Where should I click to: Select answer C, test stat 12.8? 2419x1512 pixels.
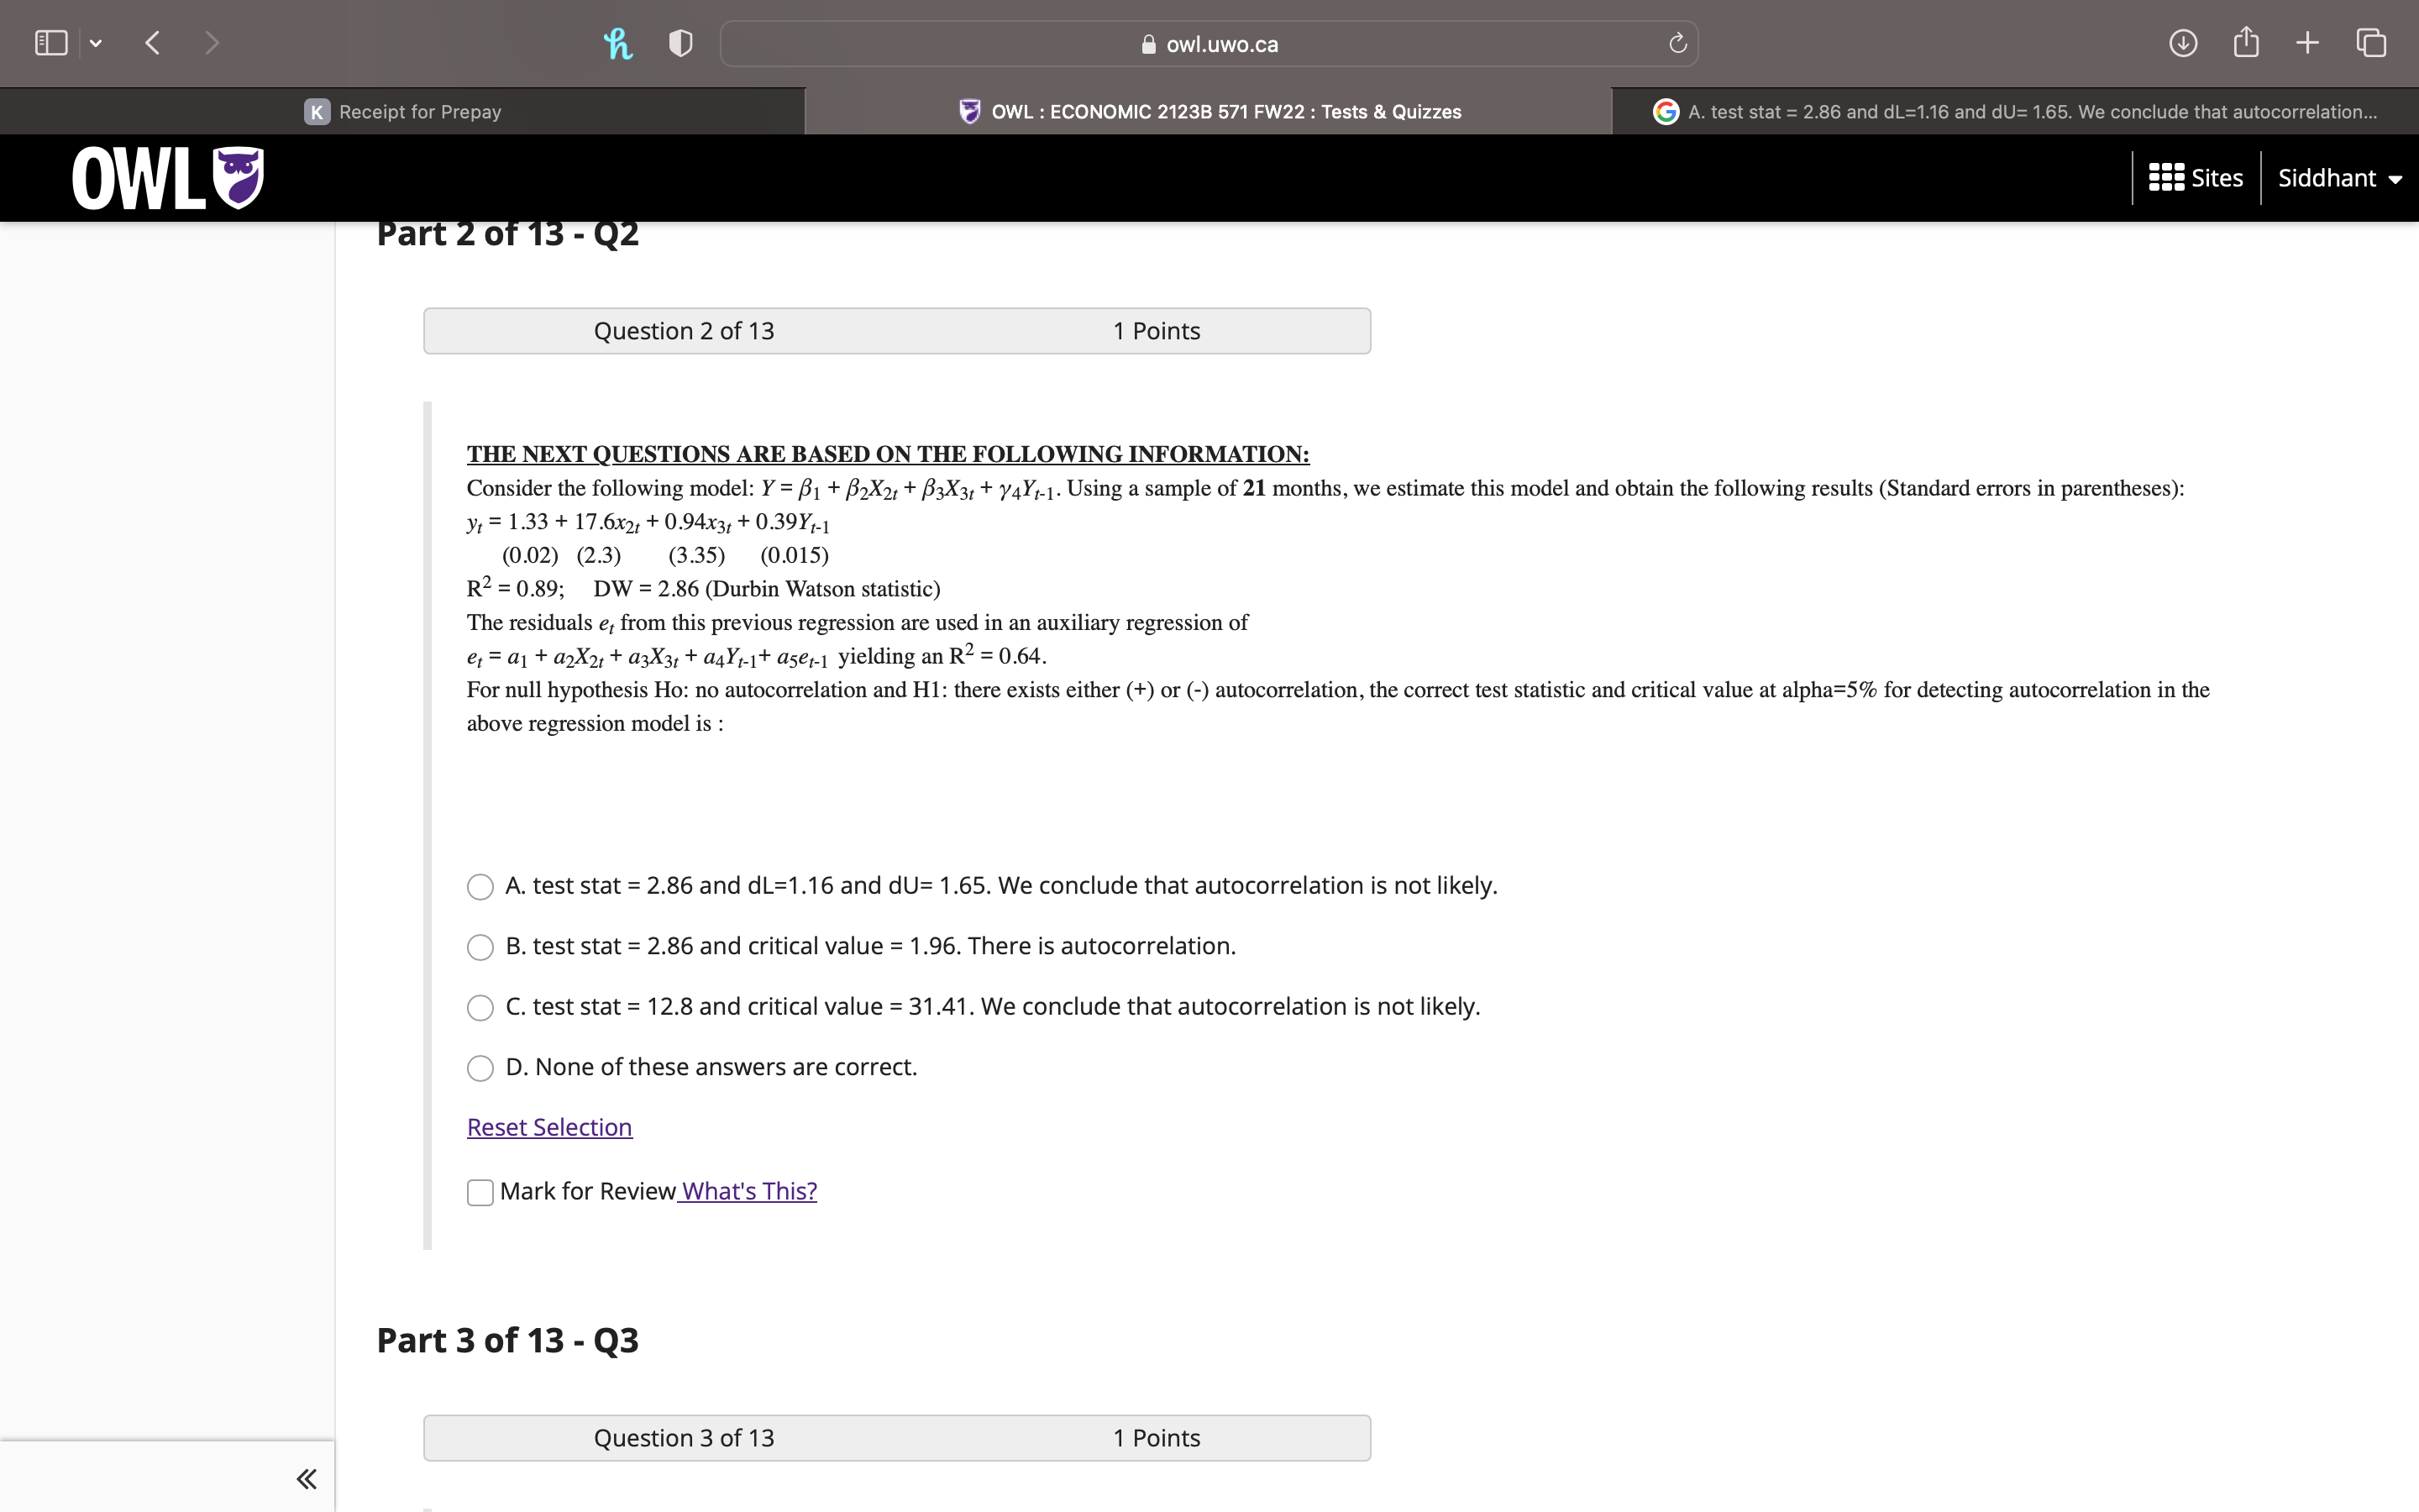pos(480,1007)
